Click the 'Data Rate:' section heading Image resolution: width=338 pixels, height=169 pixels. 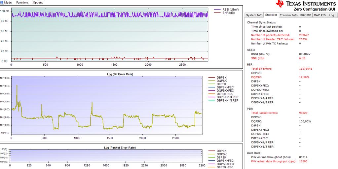point(254,153)
